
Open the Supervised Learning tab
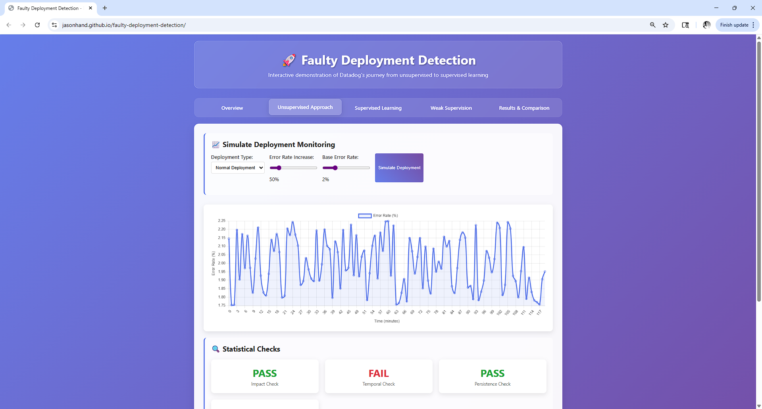(x=378, y=108)
